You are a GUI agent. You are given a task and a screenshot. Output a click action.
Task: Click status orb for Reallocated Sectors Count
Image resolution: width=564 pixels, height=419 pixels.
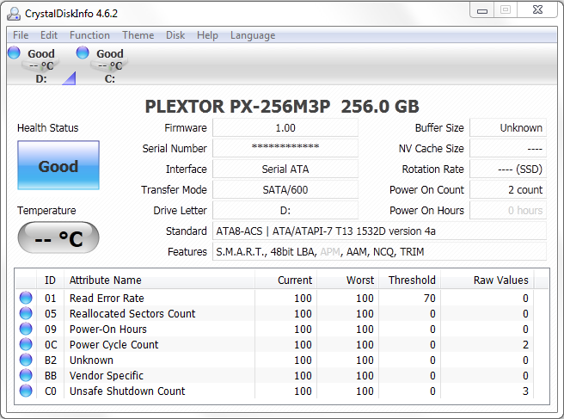tap(26, 314)
